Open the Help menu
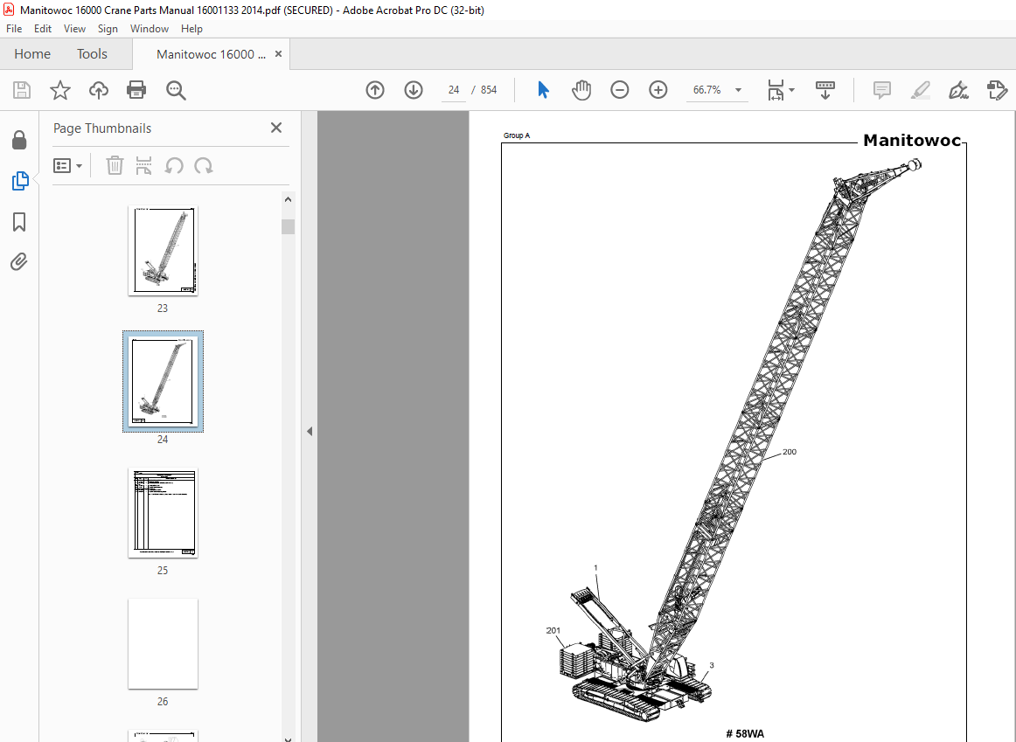 click(191, 29)
